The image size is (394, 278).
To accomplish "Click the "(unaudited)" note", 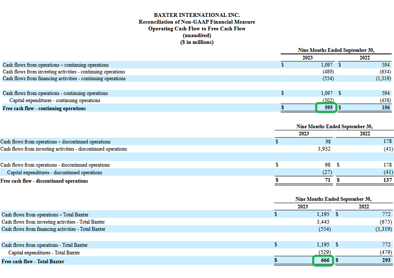I will click(197, 35).
